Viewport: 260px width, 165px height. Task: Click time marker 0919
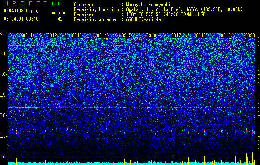point(226,35)
